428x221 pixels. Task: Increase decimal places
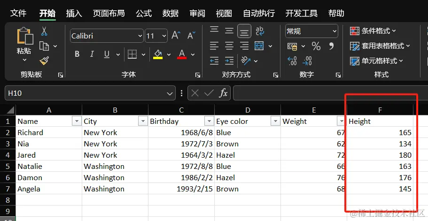click(x=292, y=61)
